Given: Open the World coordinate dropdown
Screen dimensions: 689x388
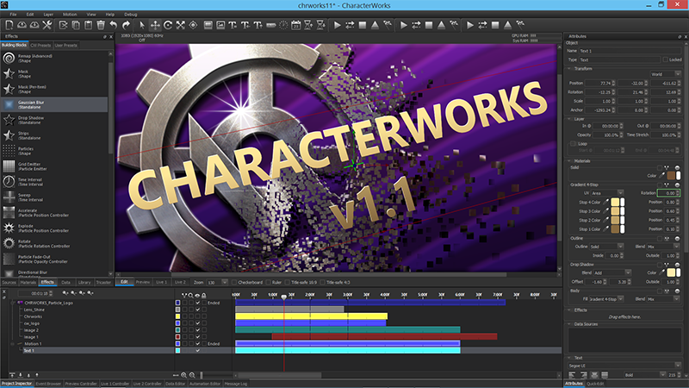Looking at the screenshot, I should click(x=663, y=75).
